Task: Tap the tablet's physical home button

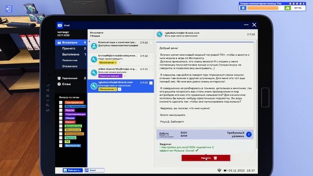Action: (x=265, y=97)
